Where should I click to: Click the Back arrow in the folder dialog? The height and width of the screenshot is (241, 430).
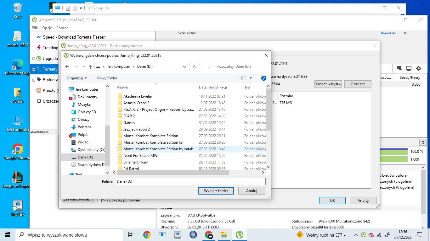[x=67, y=67]
